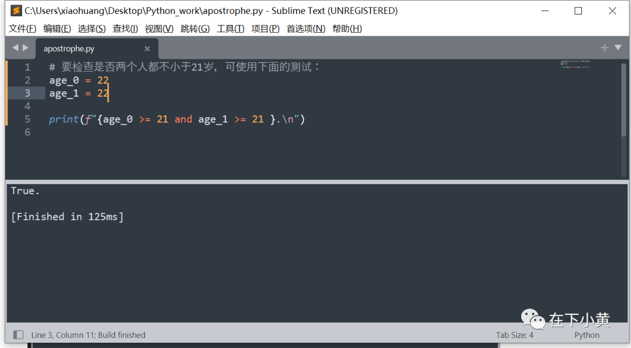Click the Sublime Text logo in title bar
This screenshot has width=631, height=348.
point(16,11)
